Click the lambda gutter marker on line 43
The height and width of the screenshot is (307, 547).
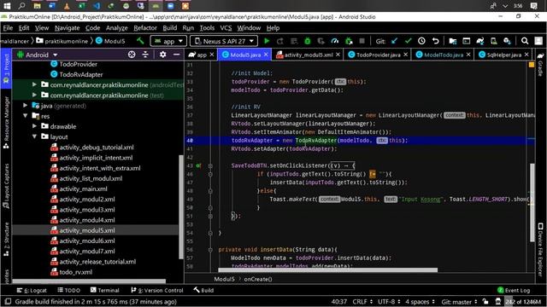coord(198,165)
